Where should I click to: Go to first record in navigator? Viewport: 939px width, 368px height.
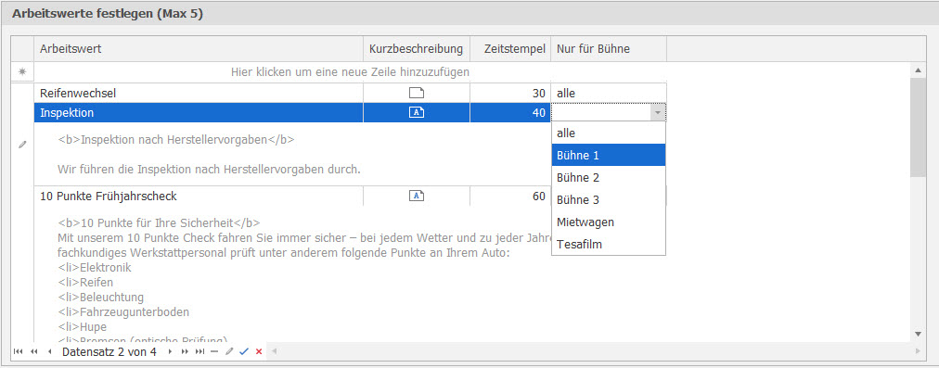click(x=18, y=352)
